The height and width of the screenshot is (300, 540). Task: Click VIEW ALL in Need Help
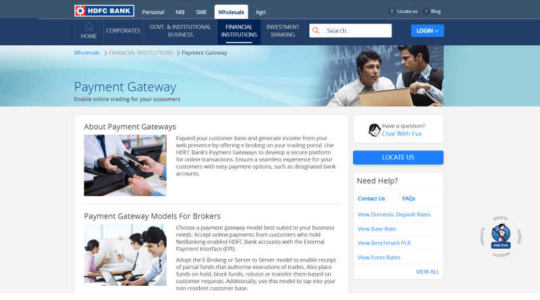(x=427, y=272)
